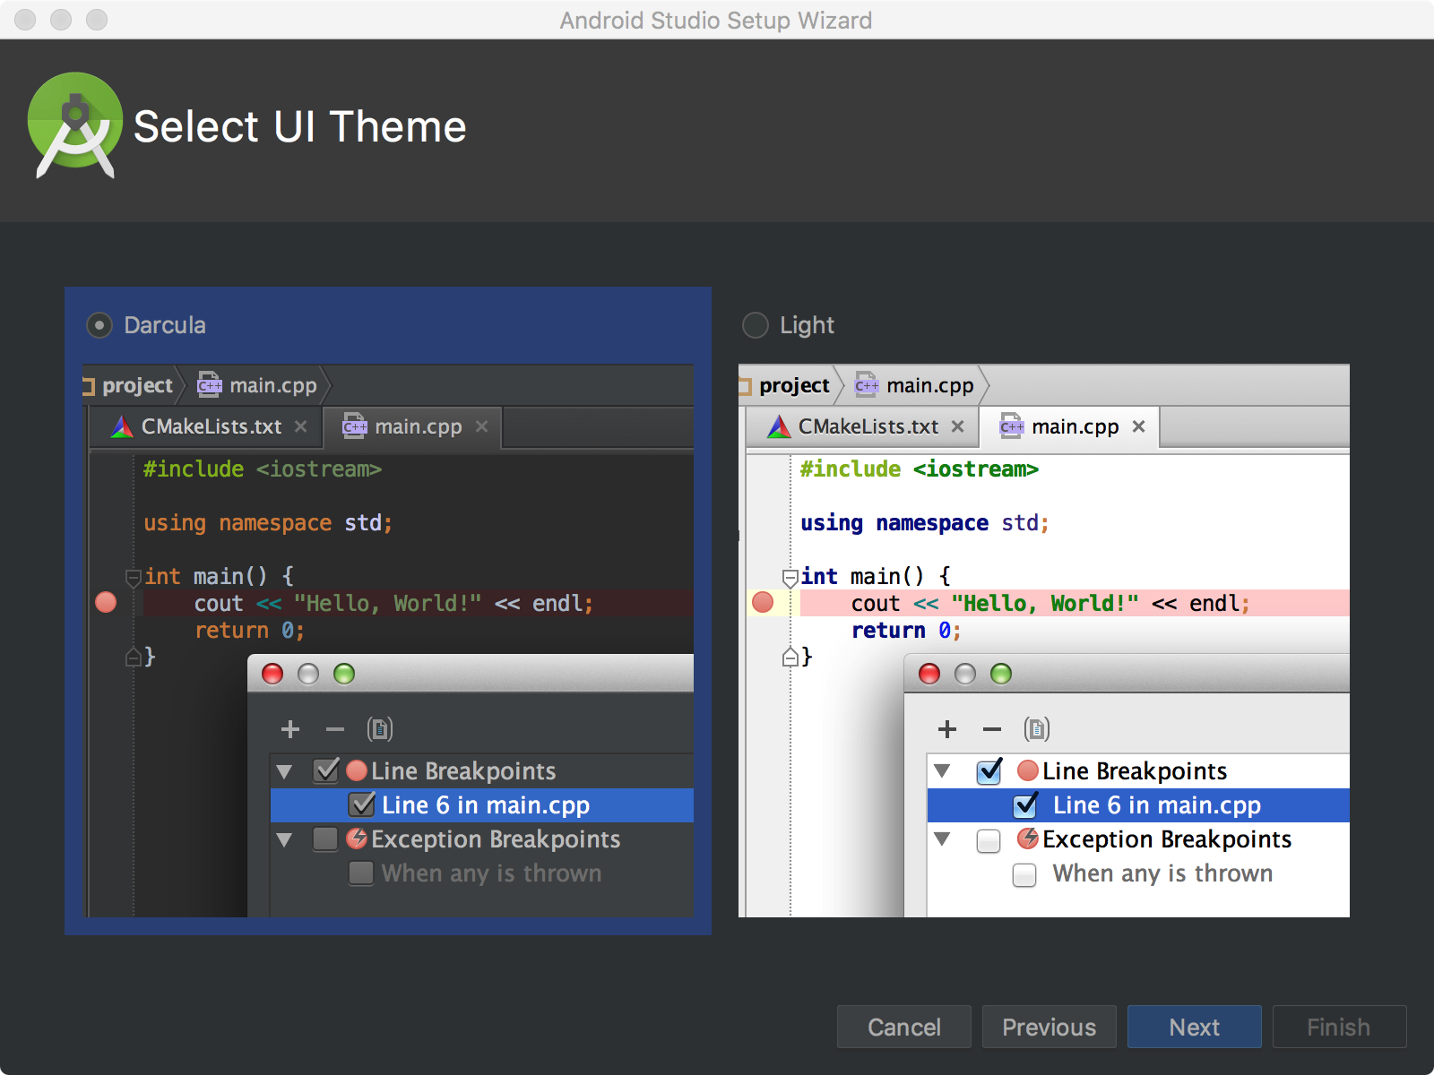Viewport: 1434px width, 1075px height.
Task: Click '#include <iostream>' line in Darcula preview
Action: (x=263, y=469)
